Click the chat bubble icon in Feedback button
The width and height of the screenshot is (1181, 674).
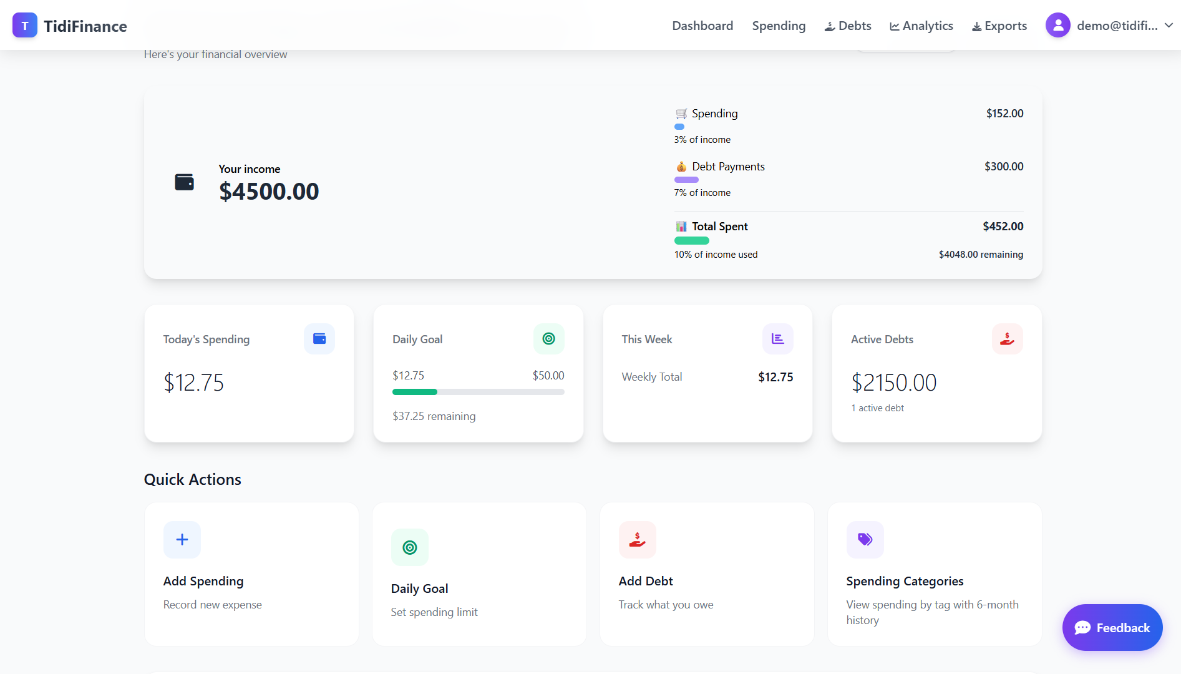pos(1082,628)
